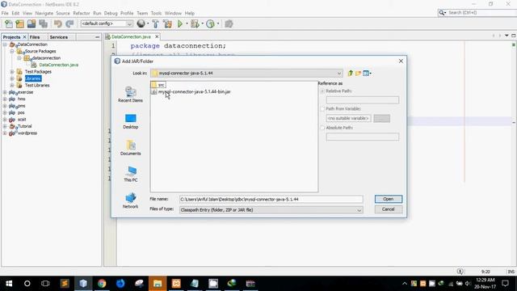Click the Cortana search circle icon
Viewport: 517px width, 291px height.
pos(27,284)
